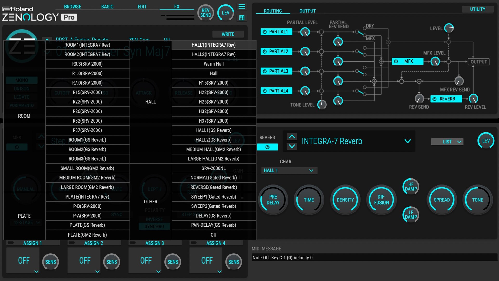Turn the PARTIAL4 level knob
Image resolution: width=499 pixels, height=281 pixels.
(x=305, y=91)
